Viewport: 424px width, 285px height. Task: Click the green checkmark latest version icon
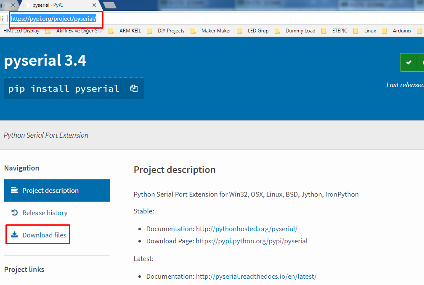coord(408,62)
